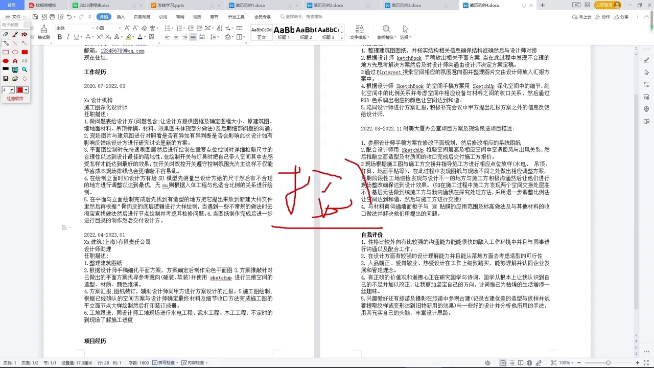Click the zoom slider in status bar
The width and height of the screenshot is (654, 368).
(x=609, y=362)
